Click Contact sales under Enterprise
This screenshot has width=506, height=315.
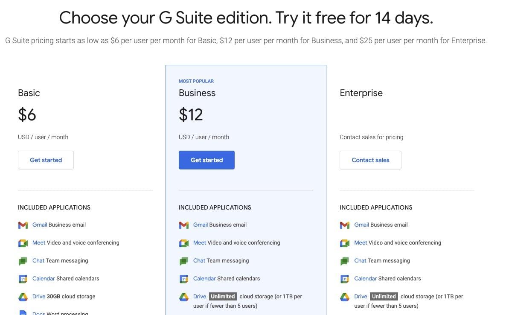(x=370, y=160)
